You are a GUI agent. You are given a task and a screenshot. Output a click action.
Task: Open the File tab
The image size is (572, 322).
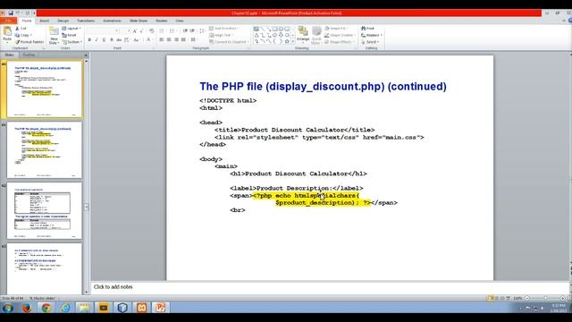tap(8, 21)
